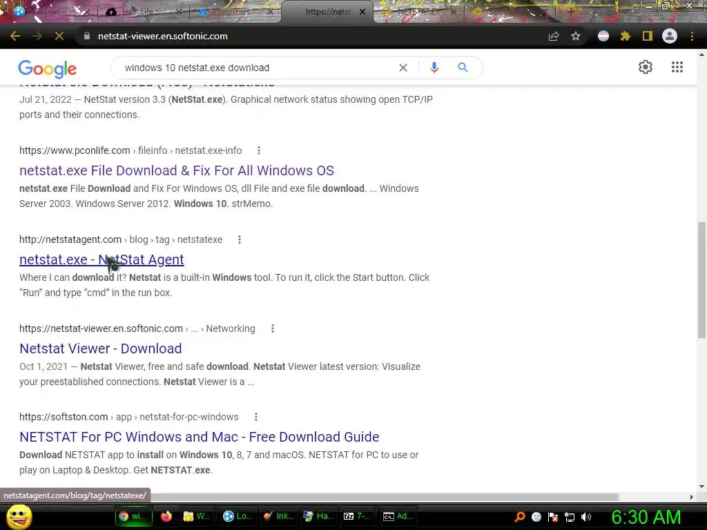
Task: Open more options for the softston.com result
Action: [x=256, y=417]
